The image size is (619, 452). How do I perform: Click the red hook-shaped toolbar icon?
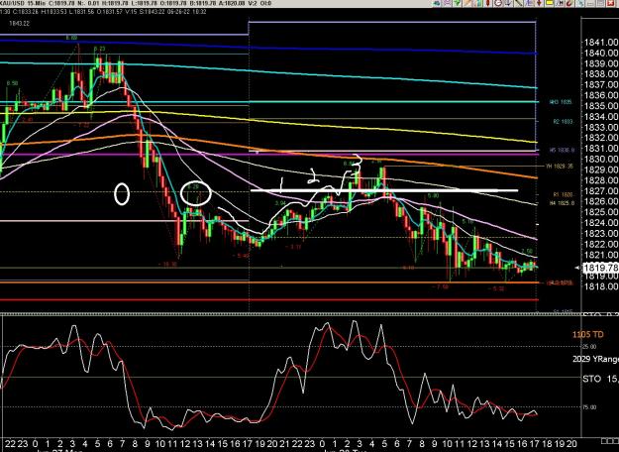570,3
